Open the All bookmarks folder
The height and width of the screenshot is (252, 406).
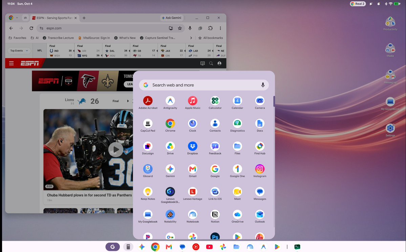211,38
